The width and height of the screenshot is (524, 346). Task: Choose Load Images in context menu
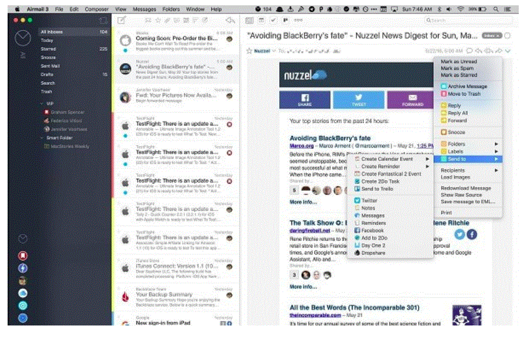(468, 177)
